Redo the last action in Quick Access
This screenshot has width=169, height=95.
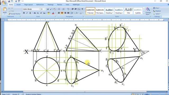coord(16,1)
